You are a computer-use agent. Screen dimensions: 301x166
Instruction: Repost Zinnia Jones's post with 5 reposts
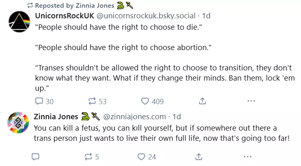coord(92,157)
